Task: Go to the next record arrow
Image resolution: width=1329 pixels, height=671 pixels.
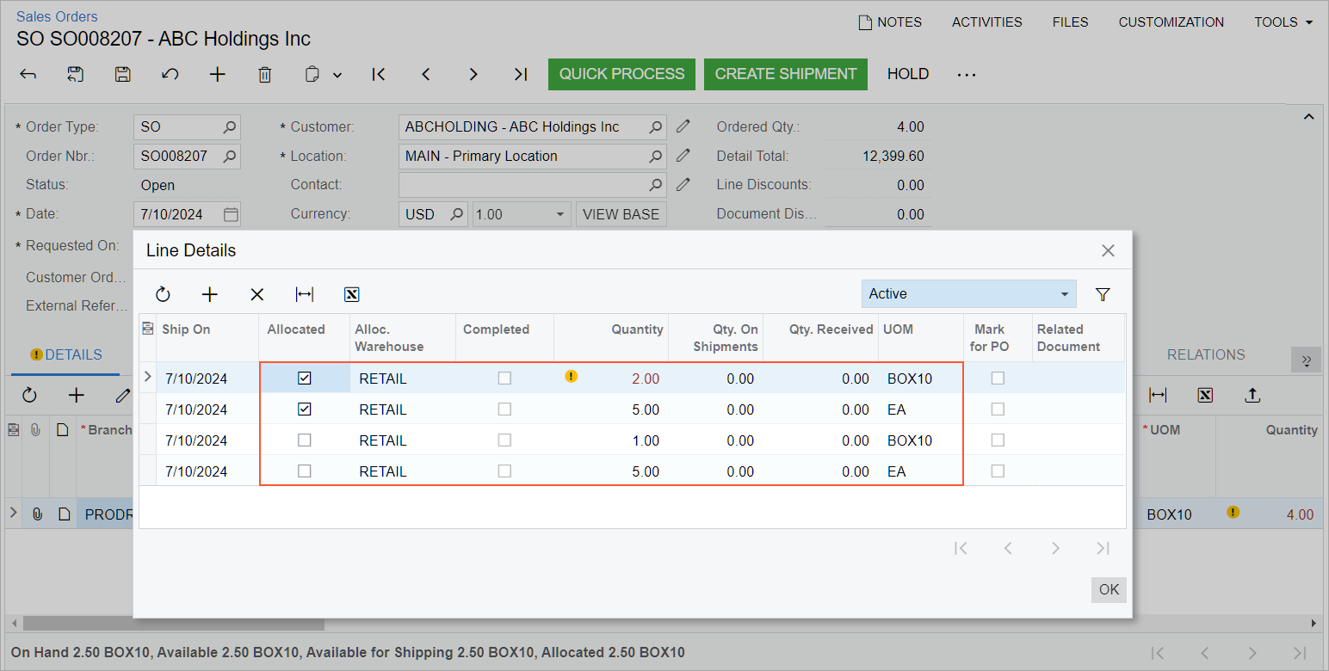Action: point(473,74)
